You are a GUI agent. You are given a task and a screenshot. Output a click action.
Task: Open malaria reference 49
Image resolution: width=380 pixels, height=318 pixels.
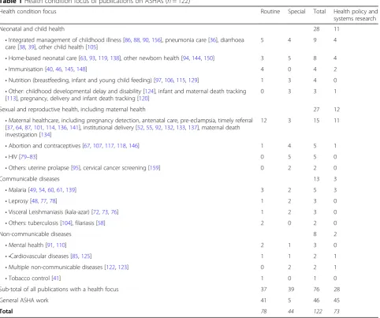coord(33,190)
